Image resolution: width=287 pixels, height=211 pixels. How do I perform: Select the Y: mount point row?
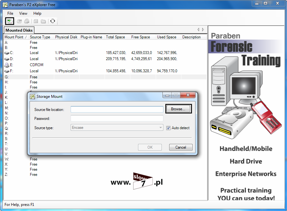[x=105, y=169]
